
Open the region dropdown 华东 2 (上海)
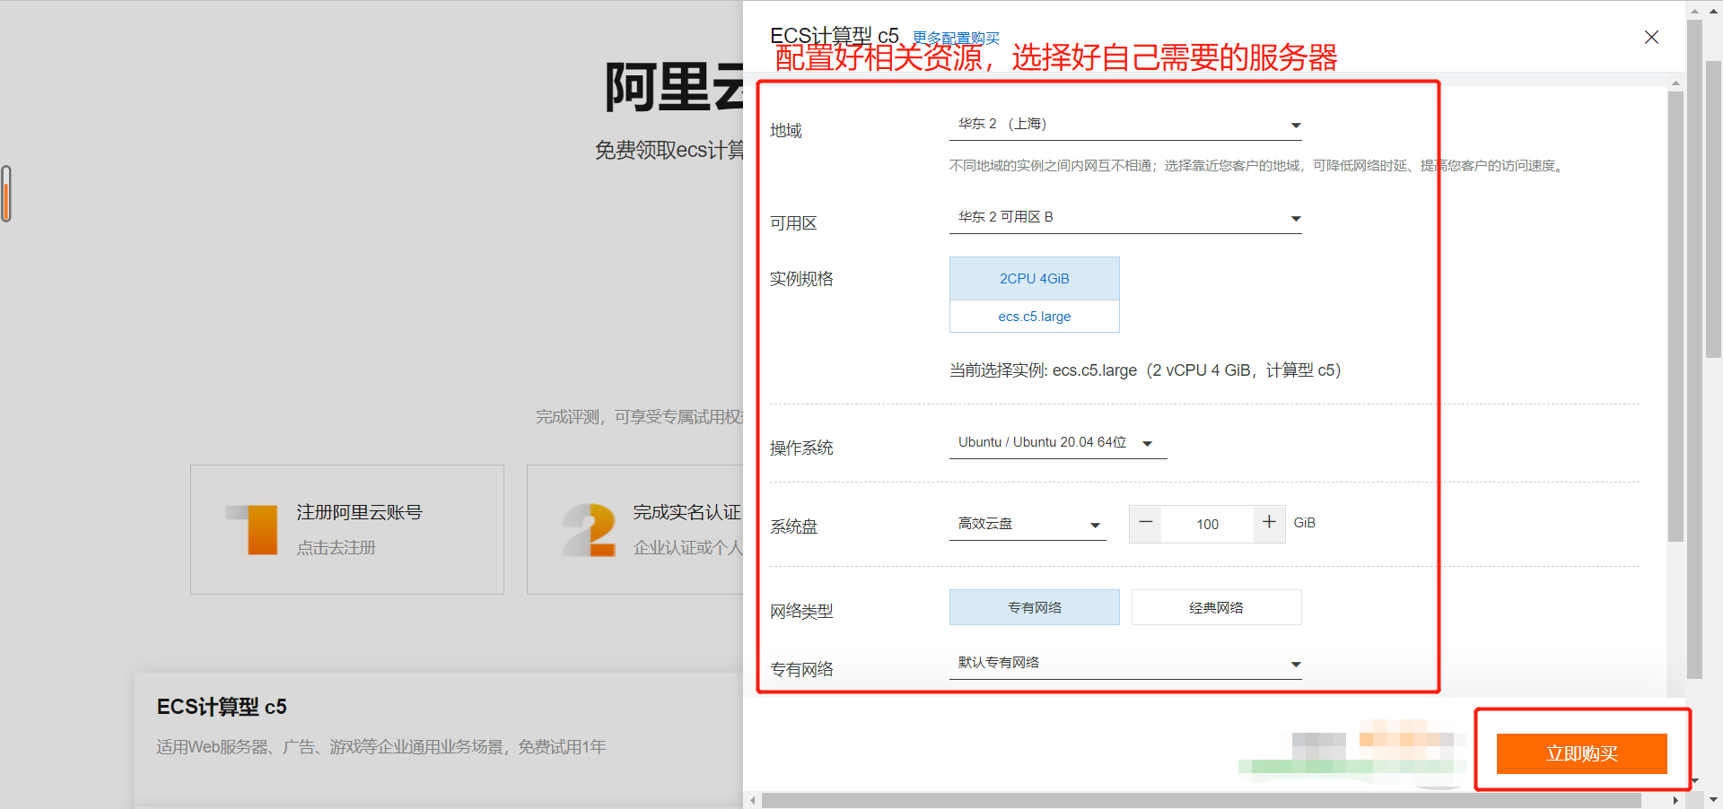(x=1125, y=125)
